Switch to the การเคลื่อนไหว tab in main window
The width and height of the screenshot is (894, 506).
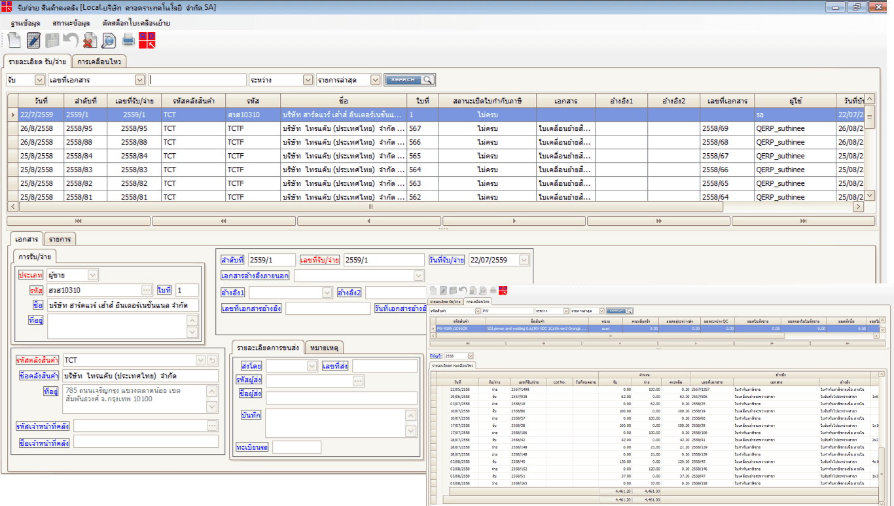[x=99, y=62]
